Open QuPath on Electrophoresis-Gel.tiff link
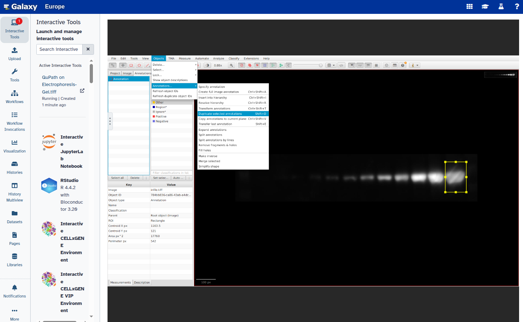 point(59,85)
